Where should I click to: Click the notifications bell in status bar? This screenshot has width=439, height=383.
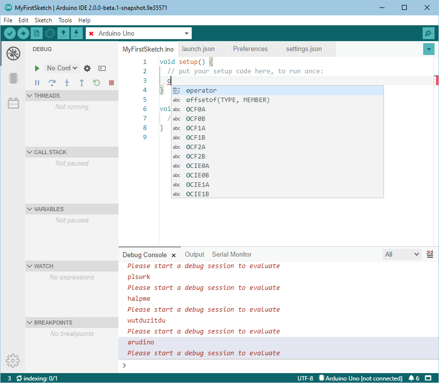point(411,378)
